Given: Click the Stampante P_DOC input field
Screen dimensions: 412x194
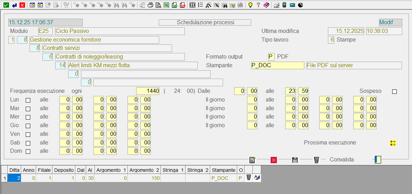Looking at the screenshot, I should (277, 65).
